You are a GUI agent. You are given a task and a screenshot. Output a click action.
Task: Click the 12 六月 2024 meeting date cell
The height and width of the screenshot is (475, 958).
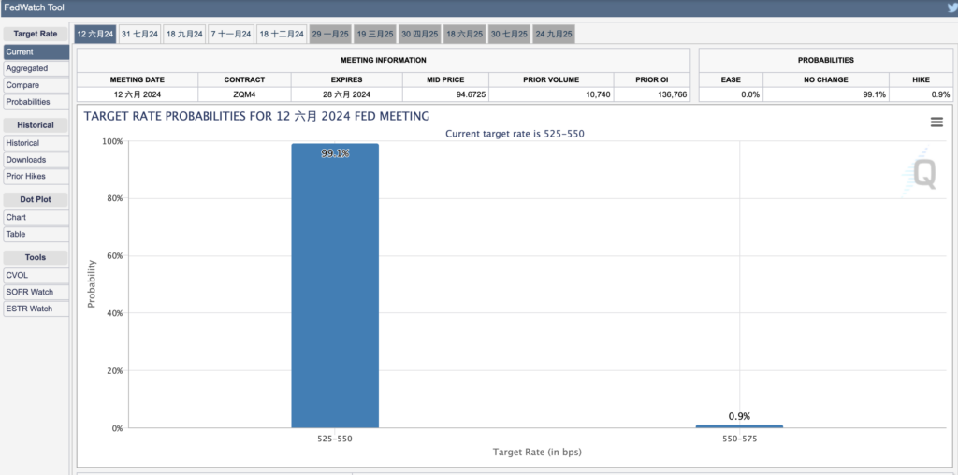(138, 94)
